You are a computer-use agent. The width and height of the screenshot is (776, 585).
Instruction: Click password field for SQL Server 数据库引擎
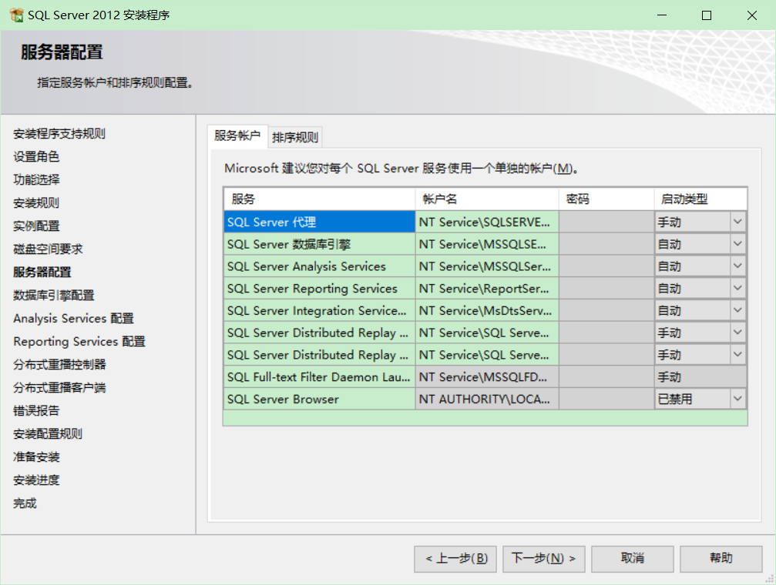(x=606, y=244)
